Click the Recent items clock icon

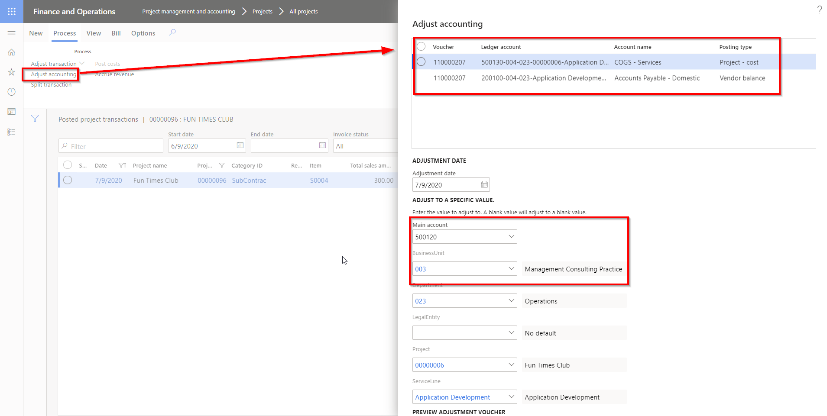pyautogui.click(x=11, y=92)
